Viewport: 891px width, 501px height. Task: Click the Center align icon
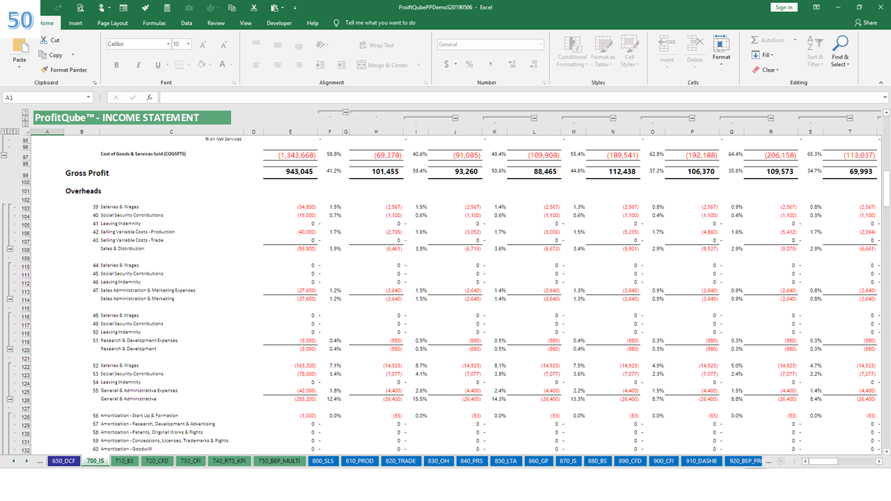277,65
